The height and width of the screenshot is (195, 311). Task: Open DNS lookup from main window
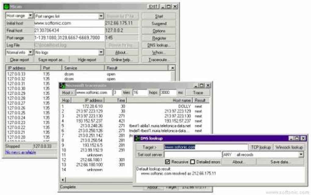pyautogui.click(x=159, y=45)
